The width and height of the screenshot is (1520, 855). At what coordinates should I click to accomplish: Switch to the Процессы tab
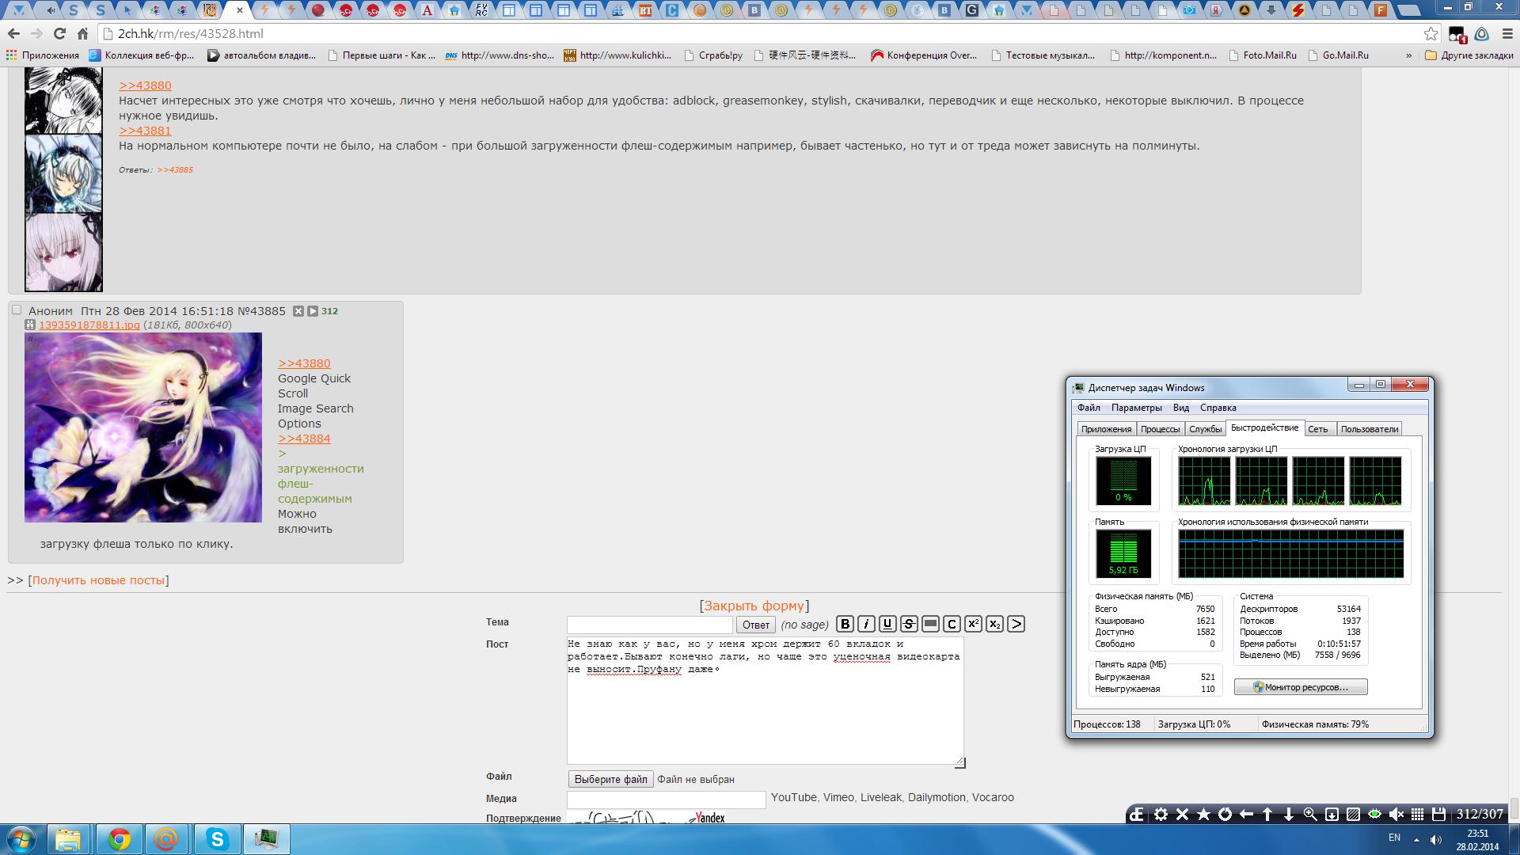pyautogui.click(x=1160, y=429)
